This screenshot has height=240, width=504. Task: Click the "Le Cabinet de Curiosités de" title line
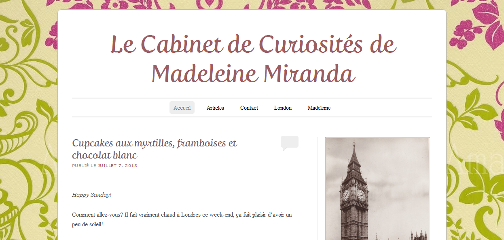click(x=253, y=44)
